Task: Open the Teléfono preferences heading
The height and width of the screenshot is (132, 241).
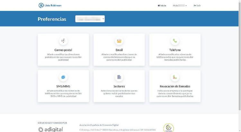Action: pos(175,50)
